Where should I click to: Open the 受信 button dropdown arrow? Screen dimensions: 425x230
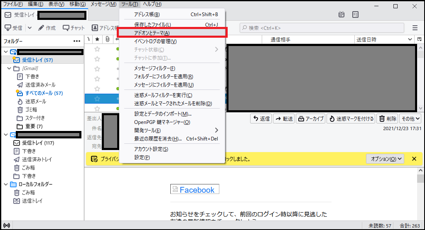tap(29, 28)
